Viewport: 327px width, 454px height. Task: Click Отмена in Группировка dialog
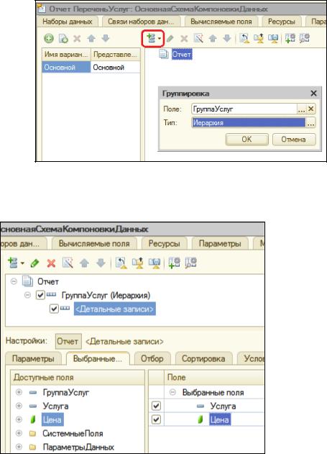coord(294,140)
